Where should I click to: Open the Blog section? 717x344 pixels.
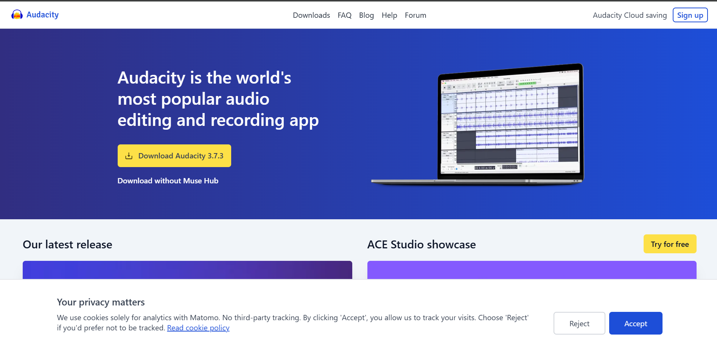366,15
